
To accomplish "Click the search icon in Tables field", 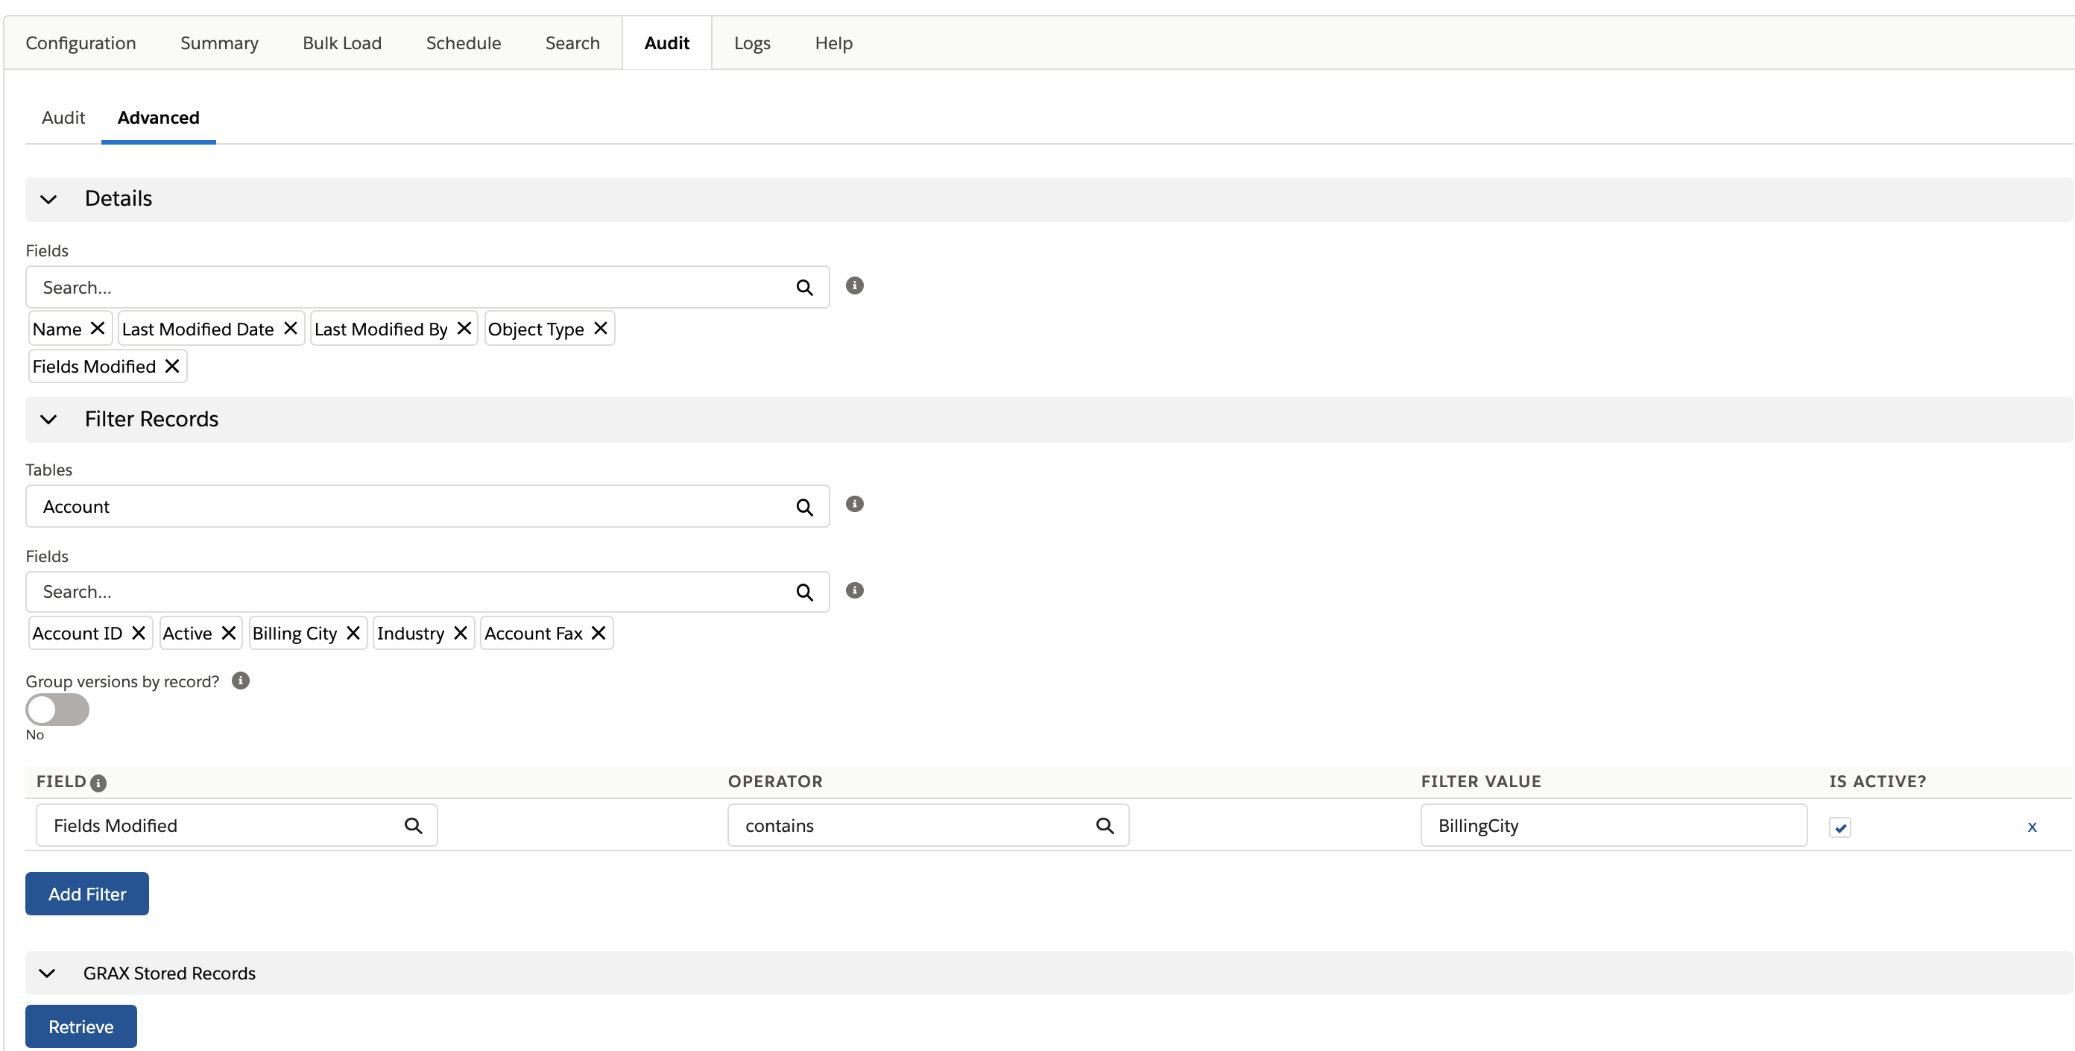I will pyautogui.click(x=804, y=508).
